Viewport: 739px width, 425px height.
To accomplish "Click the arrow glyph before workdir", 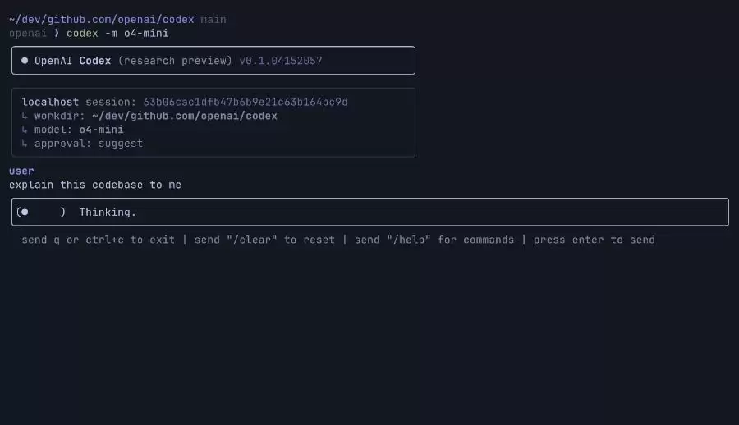I will point(25,116).
